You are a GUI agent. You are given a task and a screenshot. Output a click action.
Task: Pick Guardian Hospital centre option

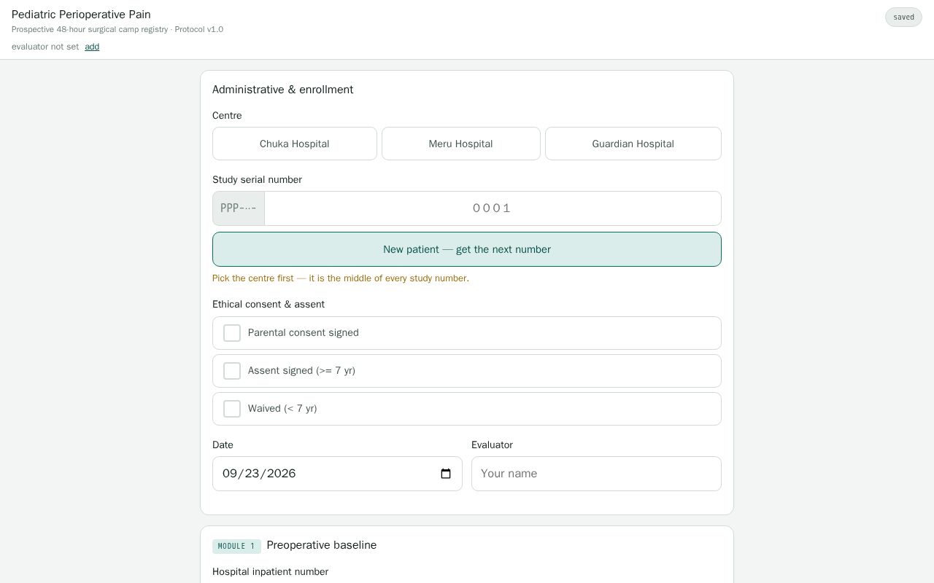pyautogui.click(x=633, y=144)
